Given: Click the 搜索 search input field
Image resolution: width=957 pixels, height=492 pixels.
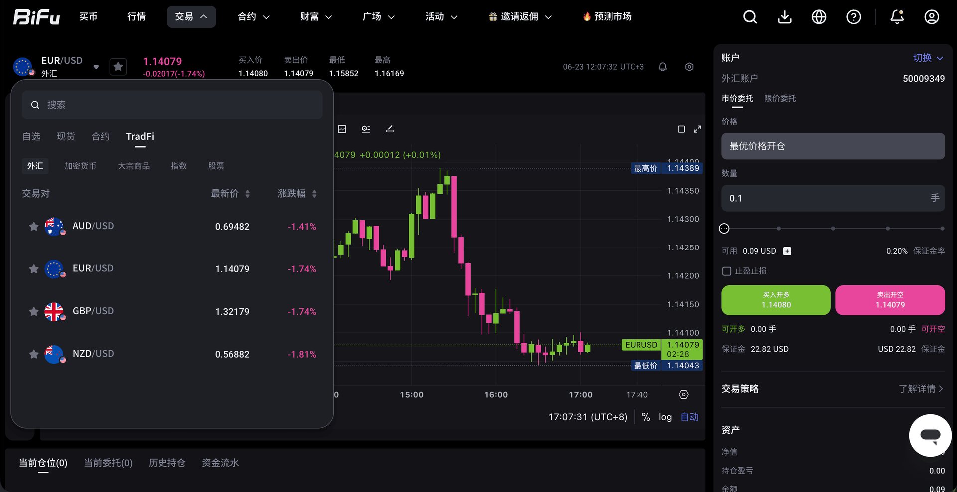Looking at the screenshot, I should coord(172,105).
